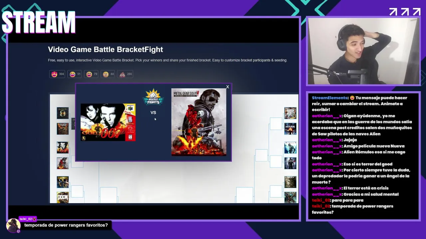React with the angry emoji showing 44
Viewport: 426px width, 239px height.
point(108,74)
